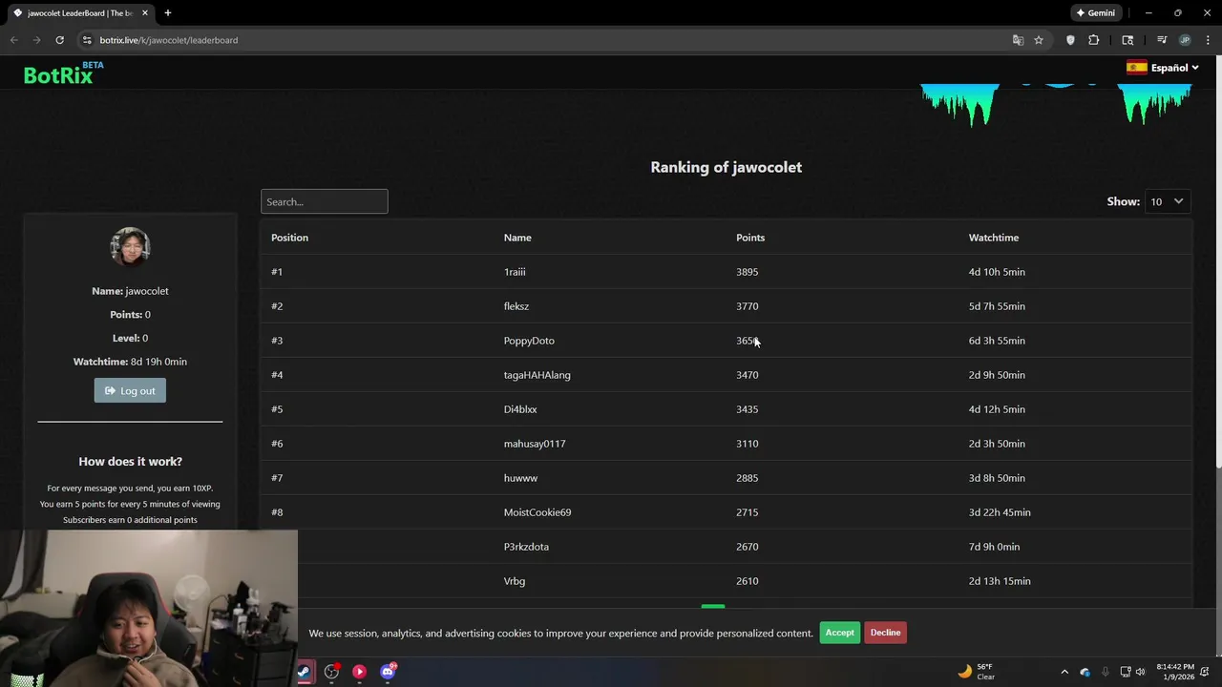Open a new browser tab
The image size is (1222, 687).
(167, 13)
